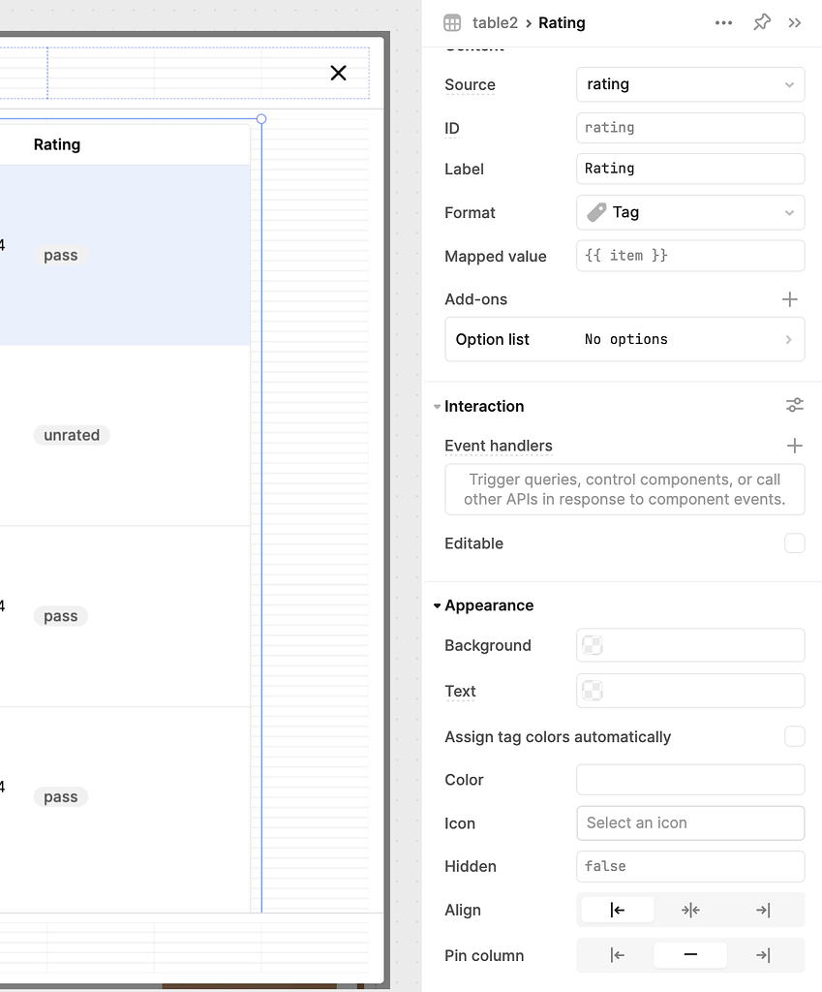Add a column add-on with the plus icon
The image size is (822, 992).
point(790,299)
